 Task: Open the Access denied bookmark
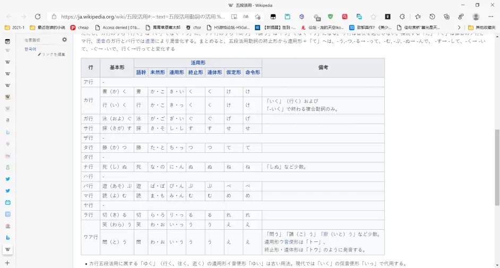click(117, 28)
